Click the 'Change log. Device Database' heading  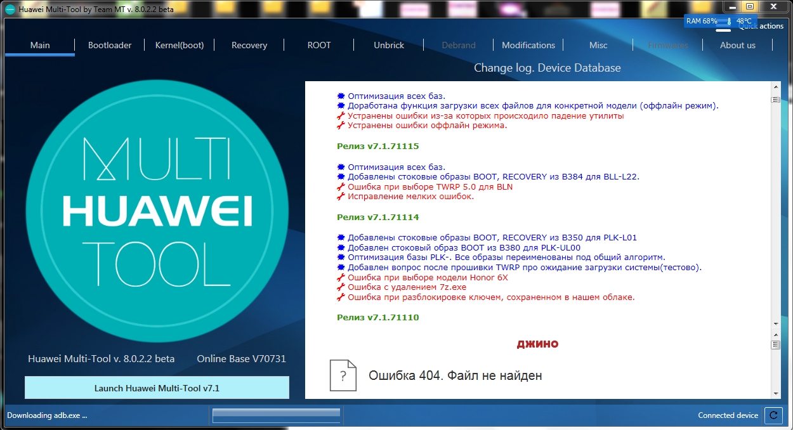547,68
